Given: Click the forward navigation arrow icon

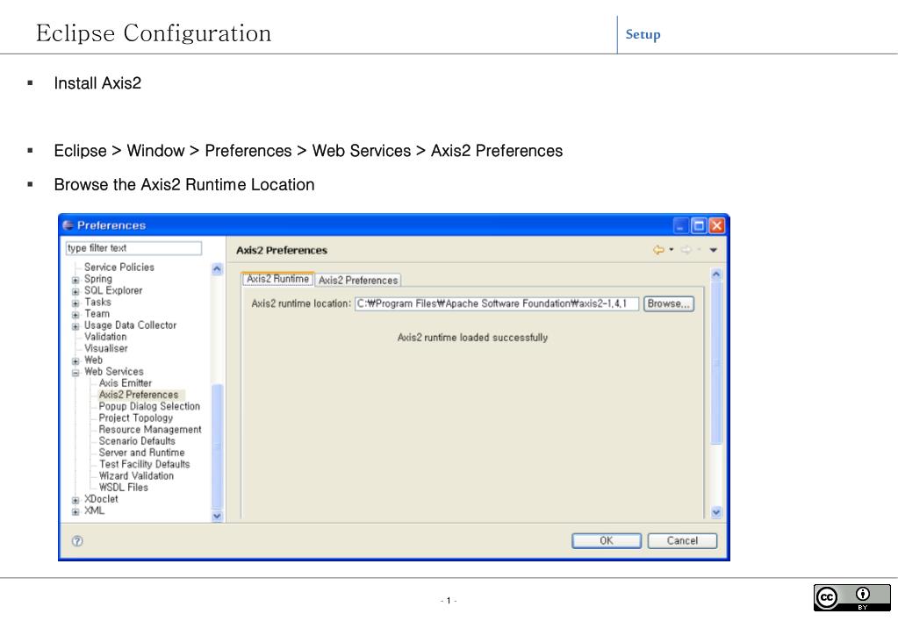Looking at the screenshot, I should pos(686,250).
